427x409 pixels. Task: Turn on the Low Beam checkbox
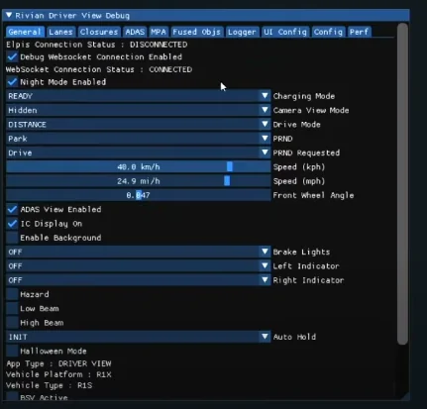click(12, 308)
